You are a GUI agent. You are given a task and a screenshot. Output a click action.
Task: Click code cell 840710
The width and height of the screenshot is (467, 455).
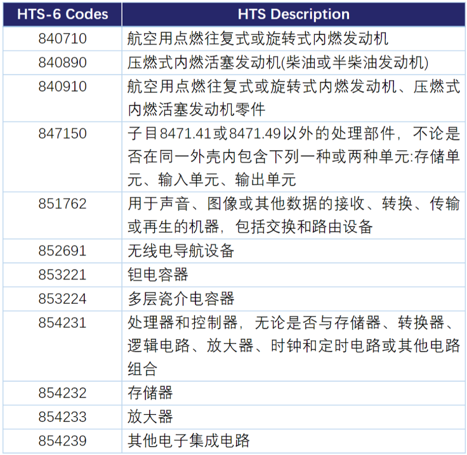click(x=63, y=39)
